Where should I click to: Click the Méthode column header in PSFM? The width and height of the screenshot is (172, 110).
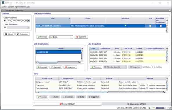click(142, 79)
